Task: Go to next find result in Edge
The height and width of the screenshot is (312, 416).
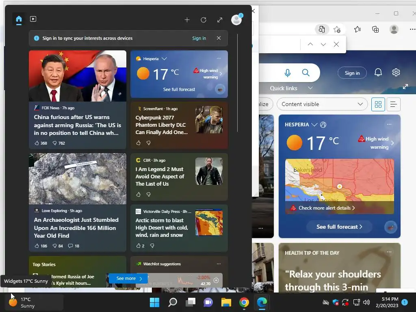Action: [x=323, y=44]
